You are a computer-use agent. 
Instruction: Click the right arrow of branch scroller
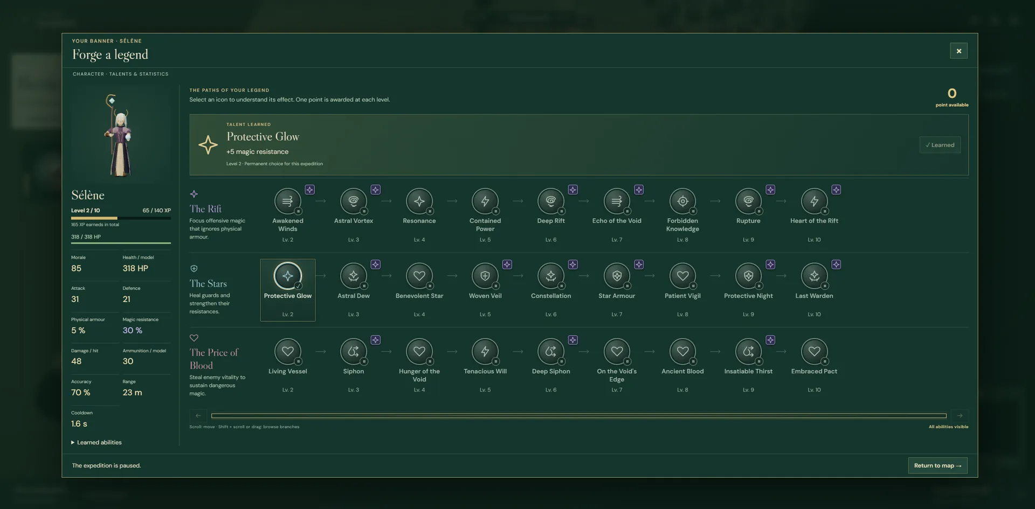pyautogui.click(x=960, y=416)
